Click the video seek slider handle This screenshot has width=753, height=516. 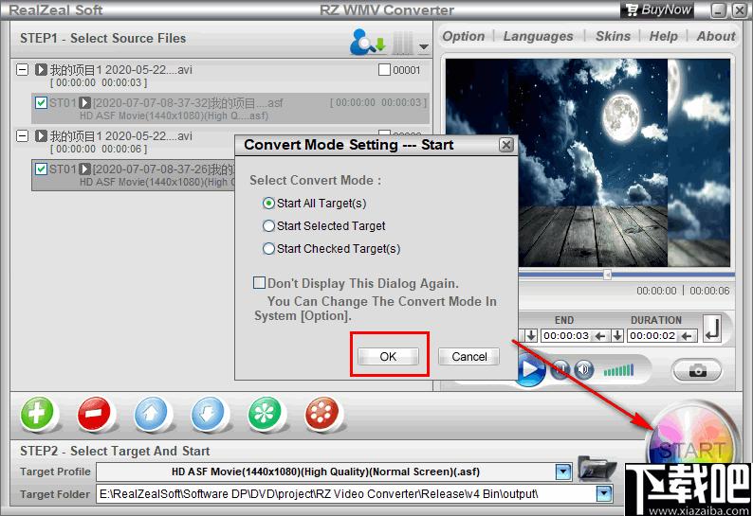pos(607,275)
